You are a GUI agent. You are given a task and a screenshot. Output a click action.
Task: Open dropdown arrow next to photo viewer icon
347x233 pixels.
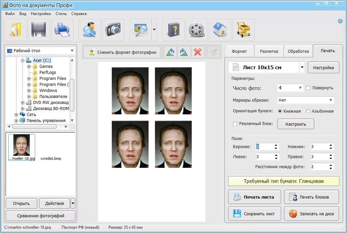pyautogui.click(x=154, y=30)
